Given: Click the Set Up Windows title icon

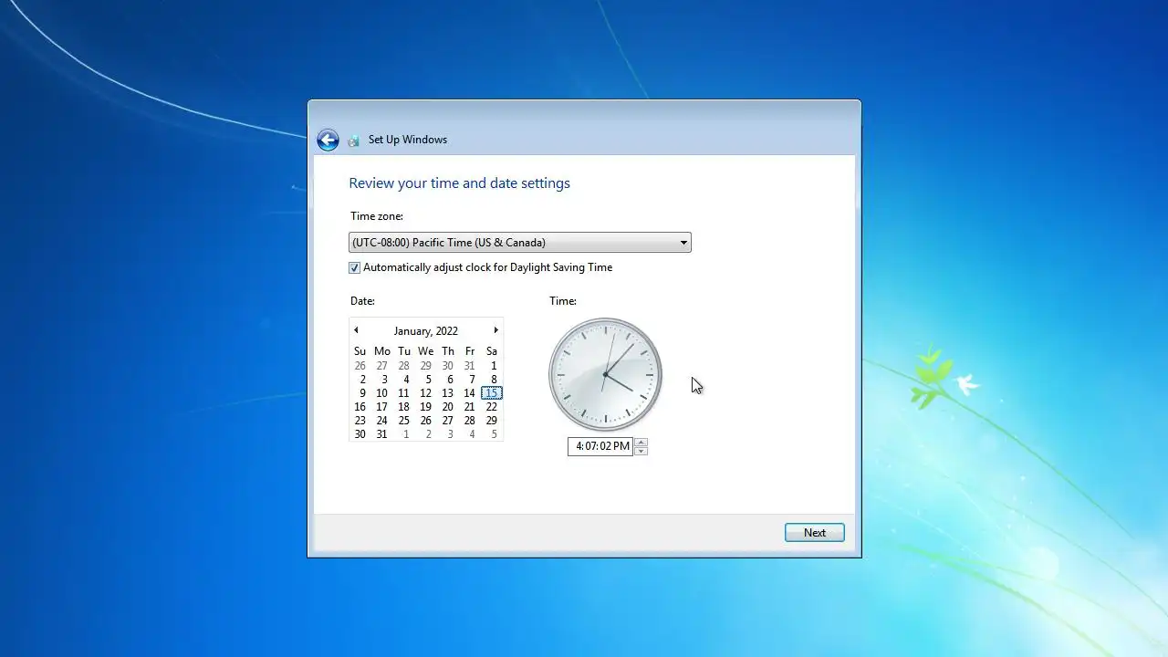Looking at the screenshot, I should coord(353,141).
